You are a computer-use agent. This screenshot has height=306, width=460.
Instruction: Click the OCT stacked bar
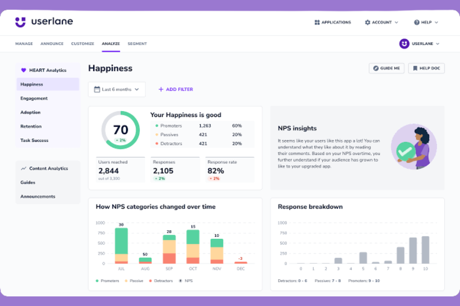[193, 247]
